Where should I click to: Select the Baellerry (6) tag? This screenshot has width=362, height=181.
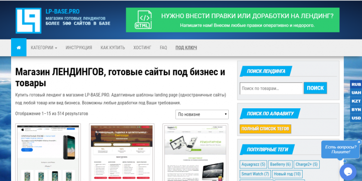[280, 164]
